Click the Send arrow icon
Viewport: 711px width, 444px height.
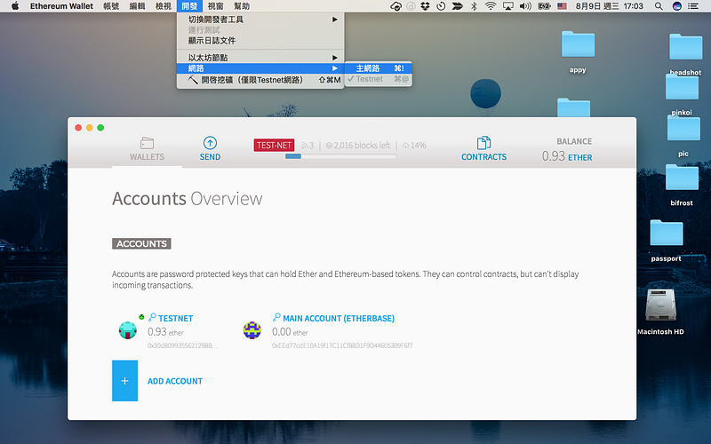(x=210, y=143)
